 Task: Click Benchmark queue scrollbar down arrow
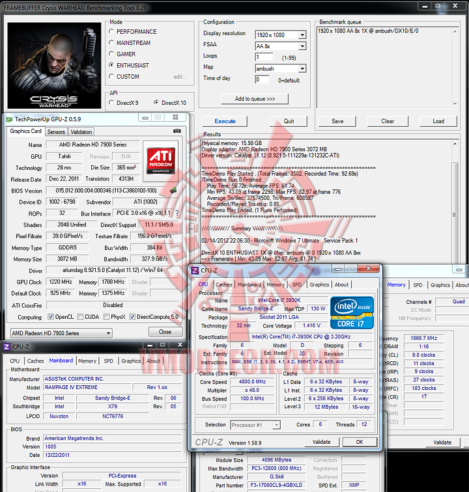455,104
